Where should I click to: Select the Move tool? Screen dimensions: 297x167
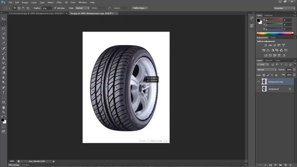(3, 19)
